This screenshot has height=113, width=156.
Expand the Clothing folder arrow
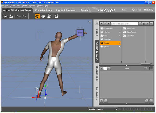coord(119,32)
